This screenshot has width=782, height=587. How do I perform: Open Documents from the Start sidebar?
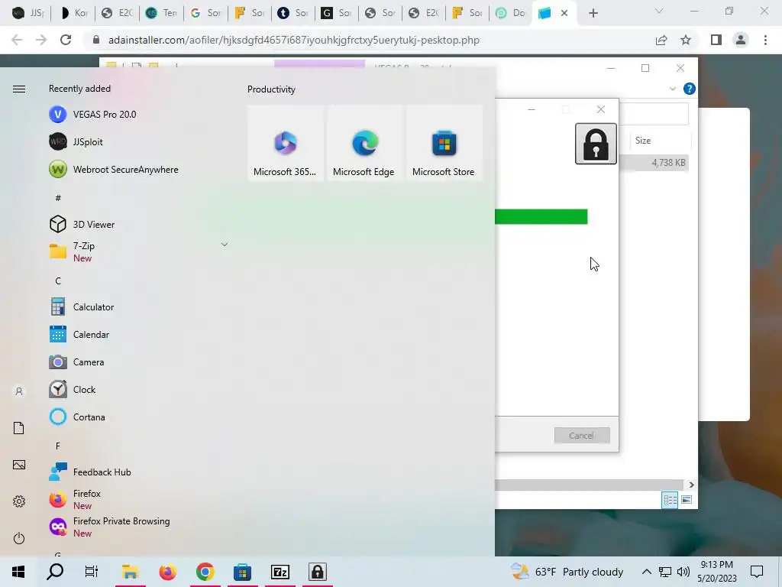pos(19,428)
